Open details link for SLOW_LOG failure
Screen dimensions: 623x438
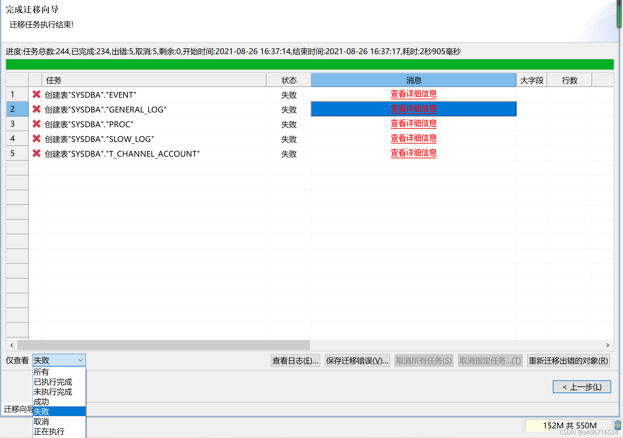coord(413,138)
